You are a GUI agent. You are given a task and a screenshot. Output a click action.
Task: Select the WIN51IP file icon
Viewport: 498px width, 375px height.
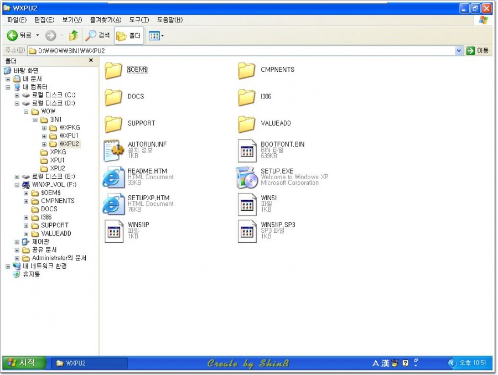pos(114,231)
